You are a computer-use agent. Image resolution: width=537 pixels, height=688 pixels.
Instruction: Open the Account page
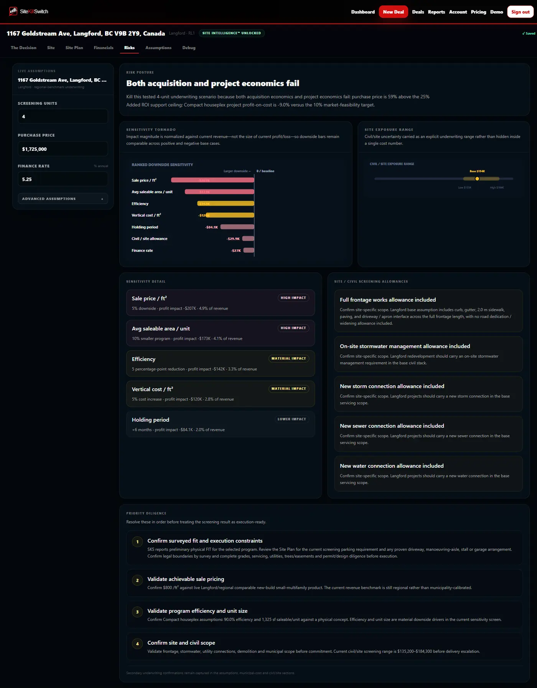[458, 12]
